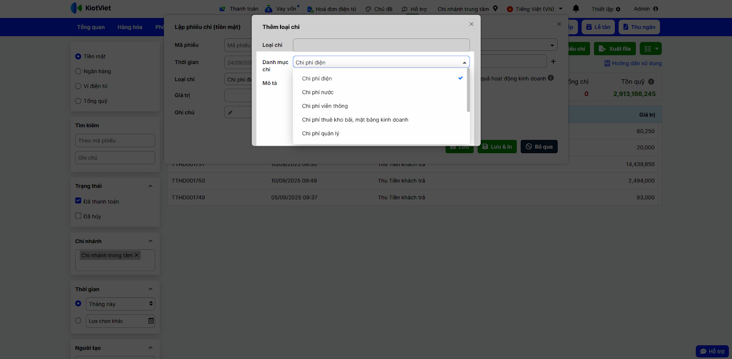Screen dimensions: 732x359
Task: Click the Danh mục chi list scrollbar
Action: tap(468, 90)
